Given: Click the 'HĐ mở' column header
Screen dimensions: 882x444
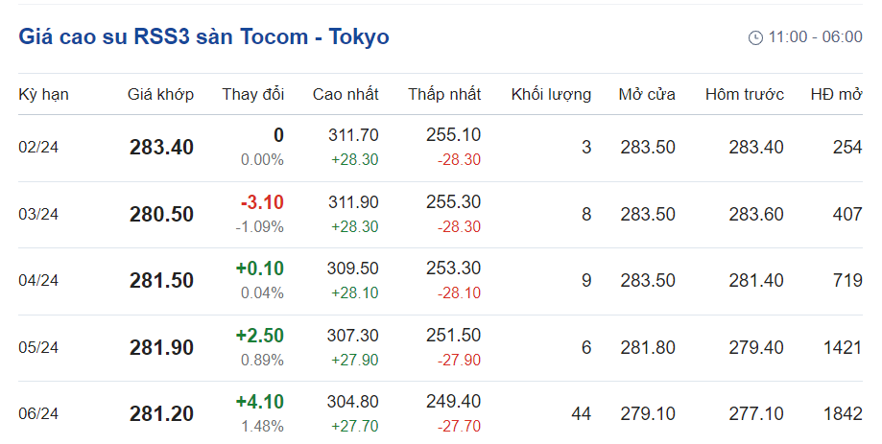Looking at the screenshot, I should [x=836, y=94].
